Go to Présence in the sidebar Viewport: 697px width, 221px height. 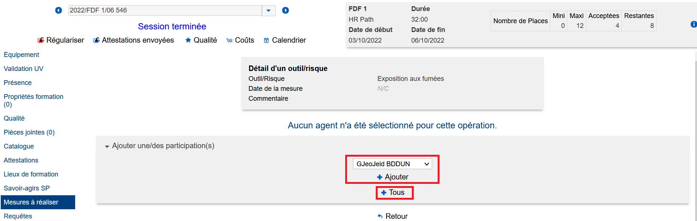point(18,83)
